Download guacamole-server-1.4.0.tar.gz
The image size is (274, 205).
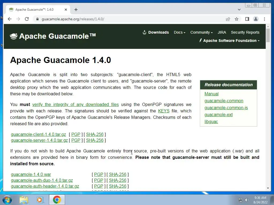39,140
